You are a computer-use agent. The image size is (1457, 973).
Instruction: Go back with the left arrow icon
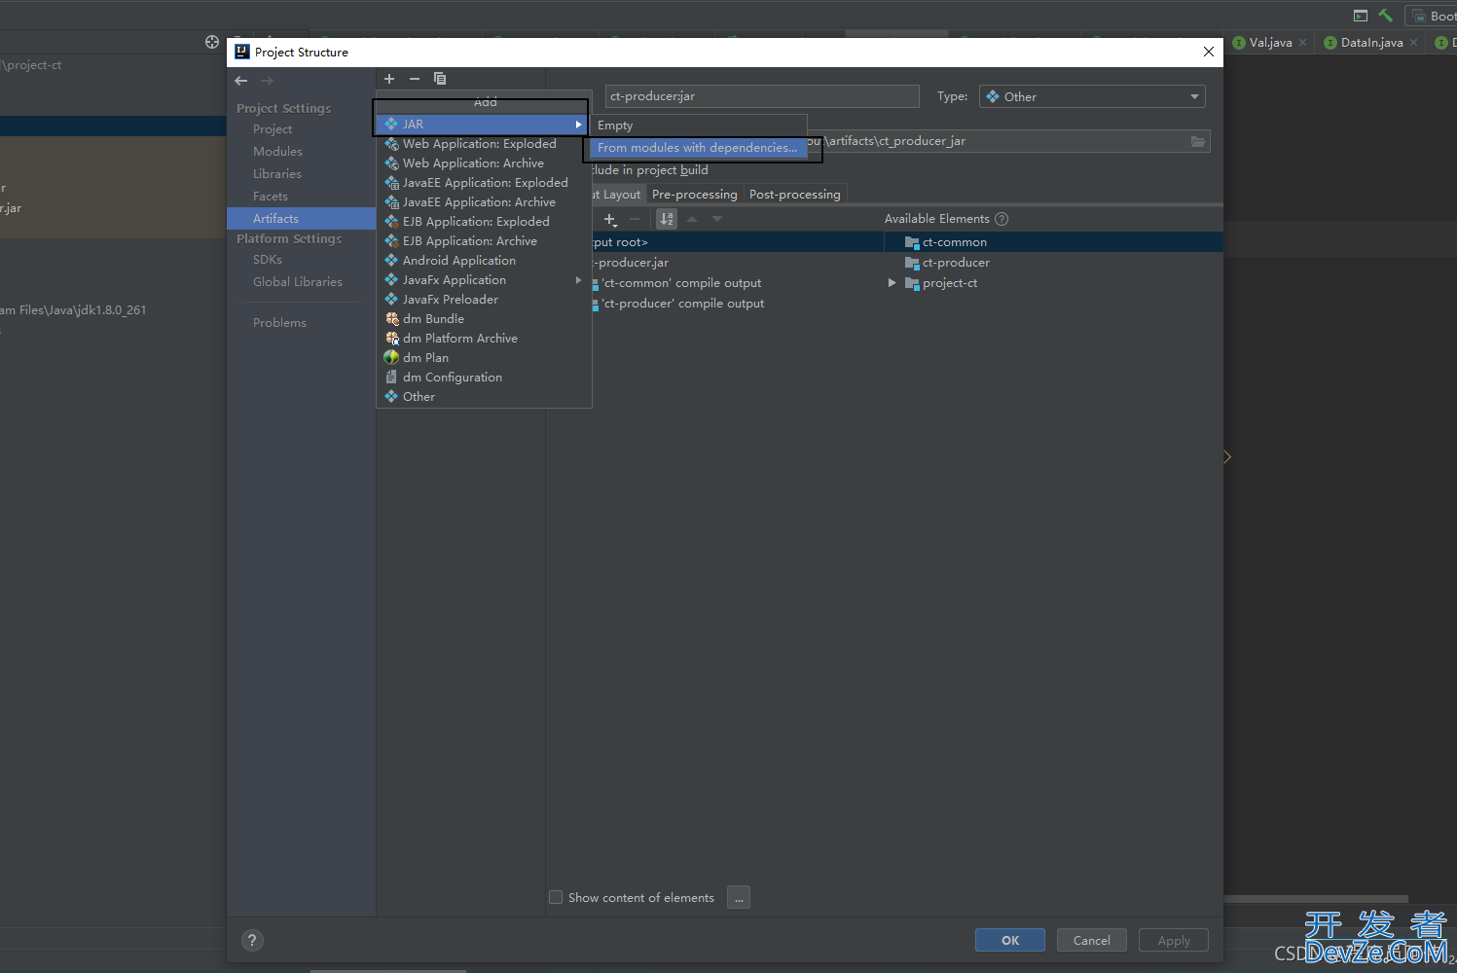coord(241,81)
